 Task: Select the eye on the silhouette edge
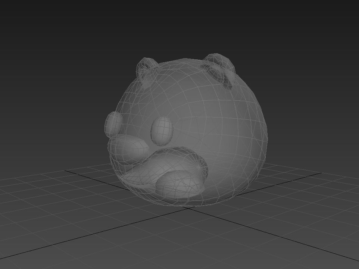point(114,124)
